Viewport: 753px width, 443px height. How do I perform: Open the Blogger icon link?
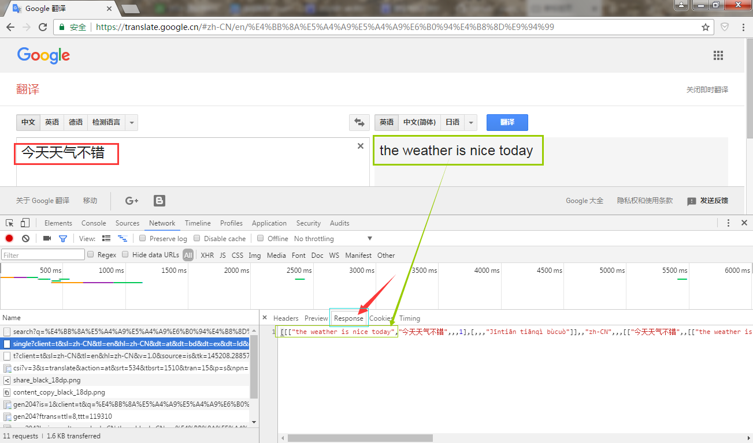tap(159, 201)
